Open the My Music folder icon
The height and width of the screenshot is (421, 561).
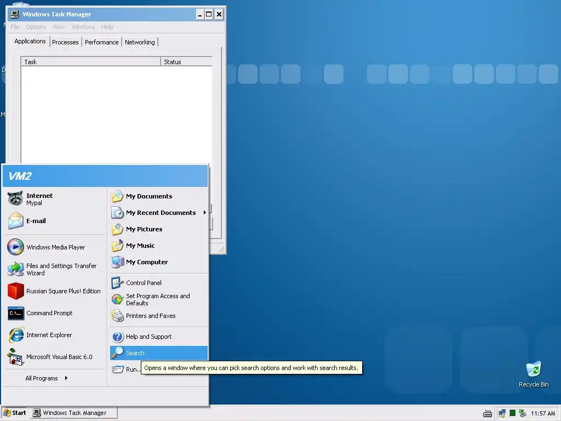click(x=117, y=246)
